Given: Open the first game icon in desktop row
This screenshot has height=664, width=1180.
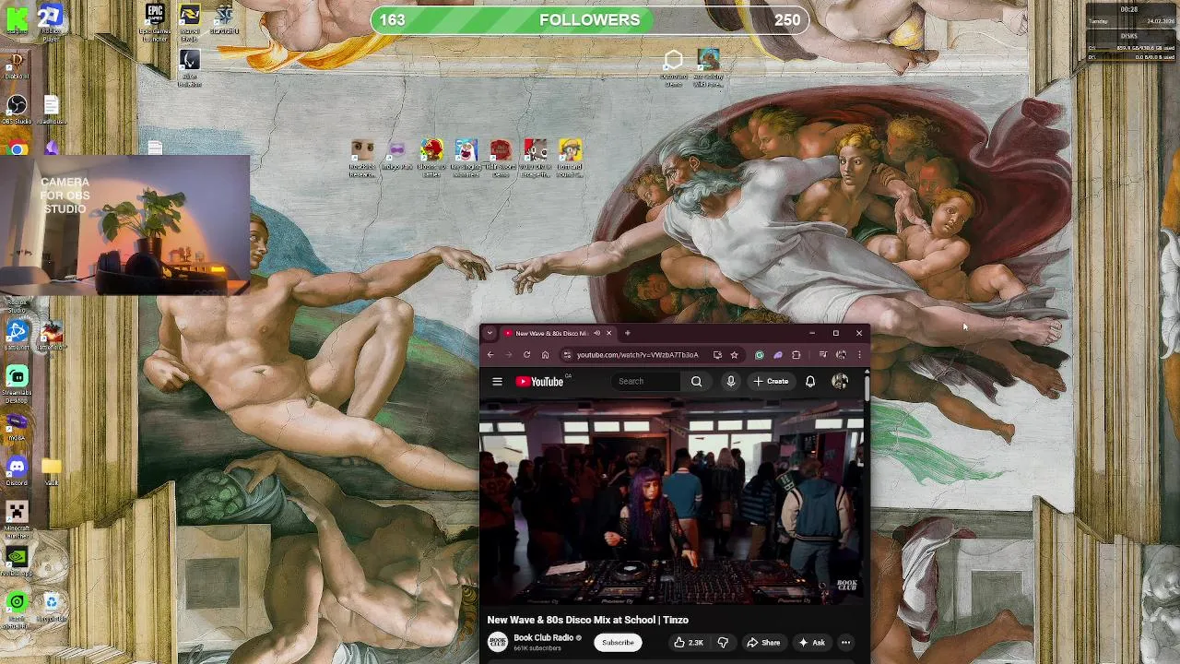Looking at the screenshot, I should (362, 158).
